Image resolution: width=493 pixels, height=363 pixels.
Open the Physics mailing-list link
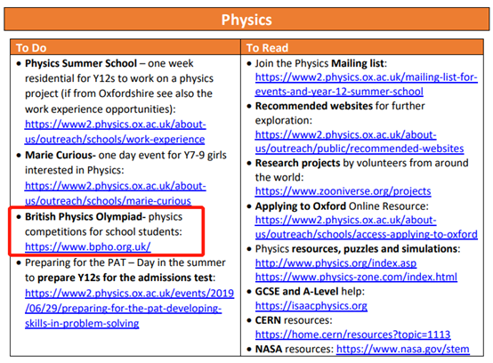click(x=367, y=85)
